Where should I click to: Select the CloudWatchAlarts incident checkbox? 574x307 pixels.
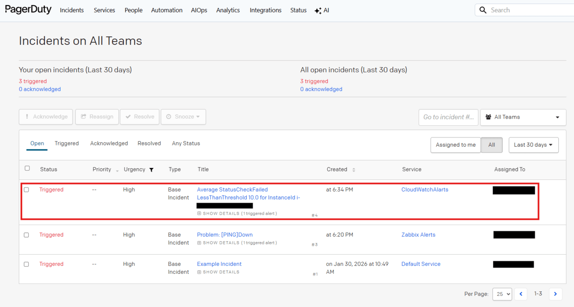coord(26,190)
